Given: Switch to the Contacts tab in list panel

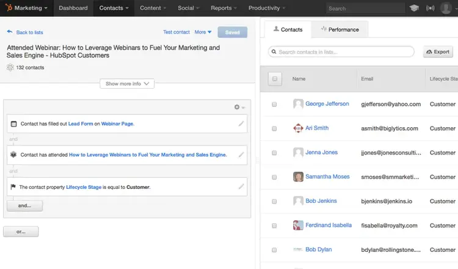Looking at the screenshot, I should point(288,29).
